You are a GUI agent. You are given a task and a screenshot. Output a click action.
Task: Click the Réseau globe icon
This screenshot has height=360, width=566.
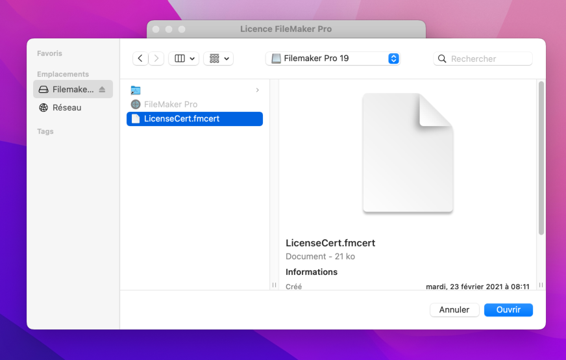pos(43,108)
